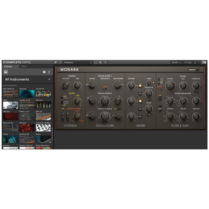Screen dimensions: 209x209
Task: Toggle the lit Oscillator 2 mixer switch
Action: point(140,101)
